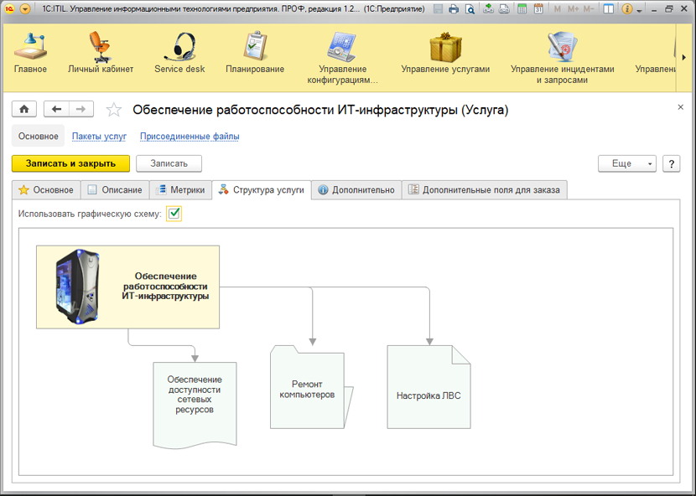Open the calculator icon in title bar
Viewport: 696px width, 496px height.
point(522,9)
